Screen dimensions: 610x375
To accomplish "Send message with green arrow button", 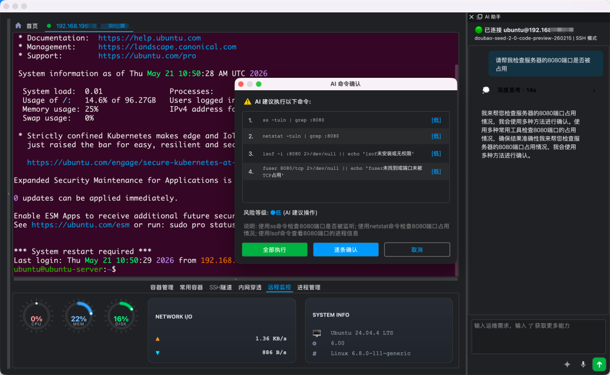I will click(599, 364).
